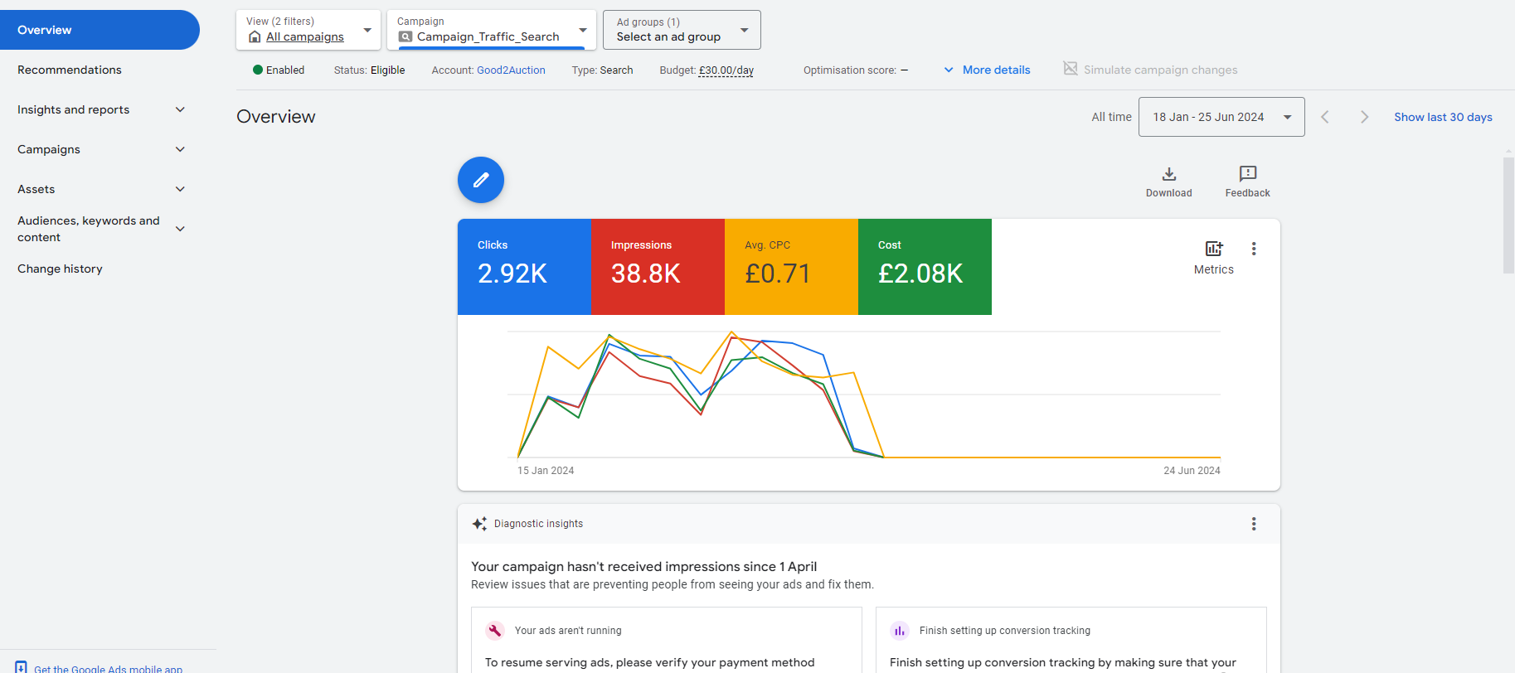This screenshot has width=1515, height=673.
Task: Open Change history page
Action: (x=60, y=269)
